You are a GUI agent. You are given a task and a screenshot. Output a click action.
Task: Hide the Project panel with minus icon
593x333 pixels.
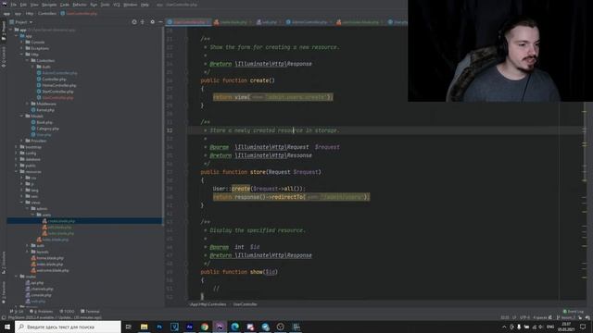160,22
